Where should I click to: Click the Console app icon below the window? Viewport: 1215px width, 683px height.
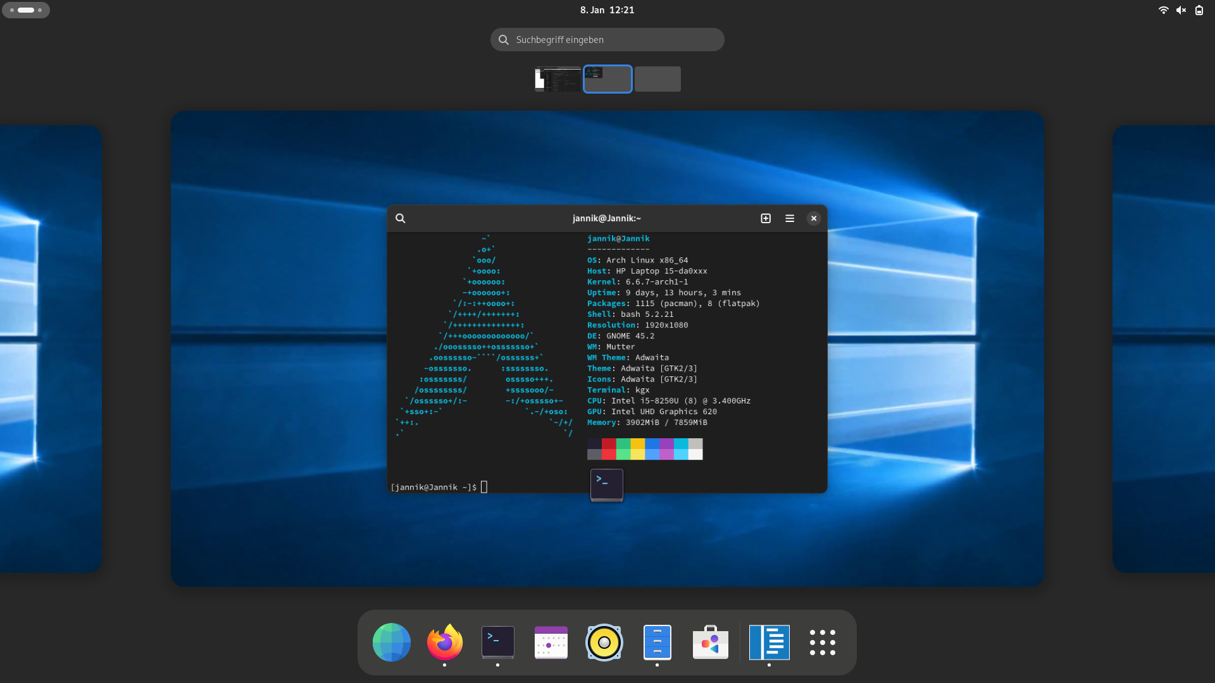pos(606,484)
